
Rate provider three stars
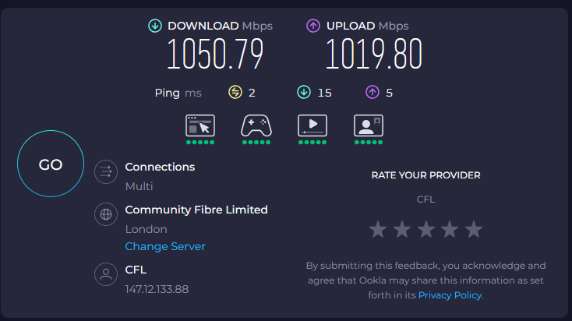[x=425, y=230]
